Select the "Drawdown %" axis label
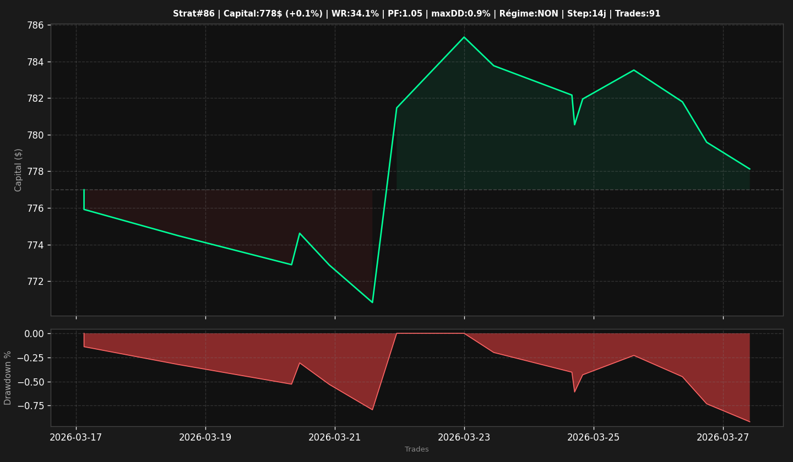793x462 pixels. point(8,378)
